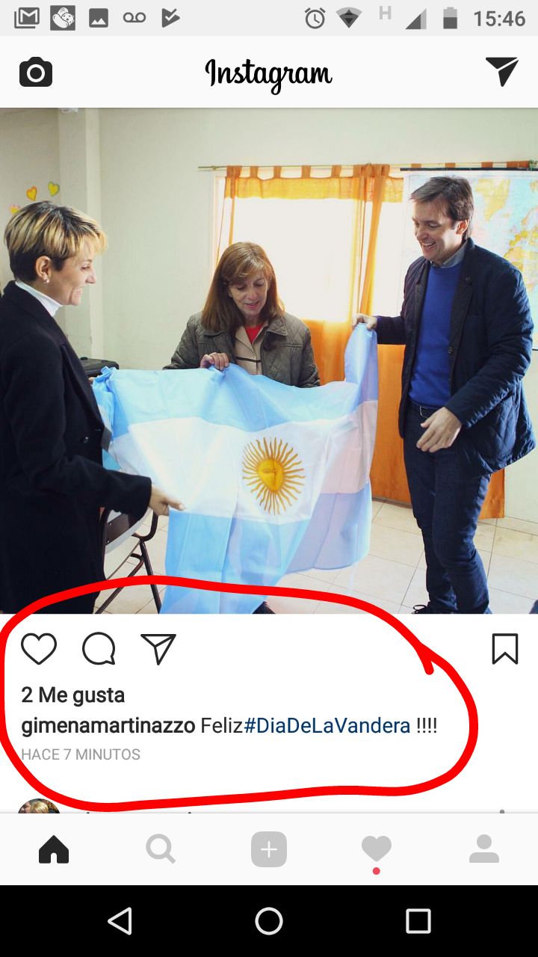Image resolution: width=538 pixels, height=957 pixels.
Task: Open the Instagram camera
Action: (x=36, y=73)
